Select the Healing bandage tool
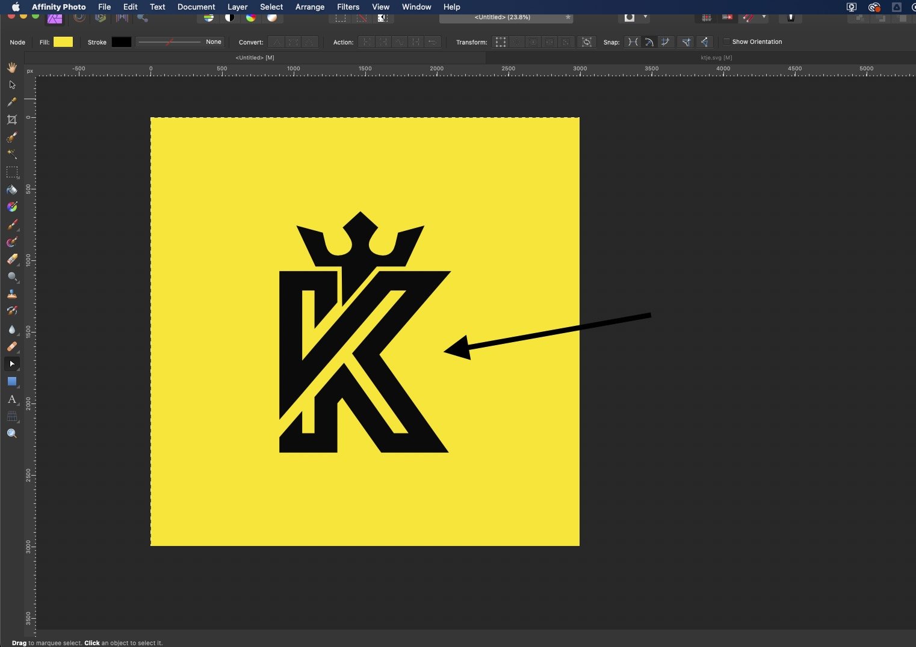 12,346
